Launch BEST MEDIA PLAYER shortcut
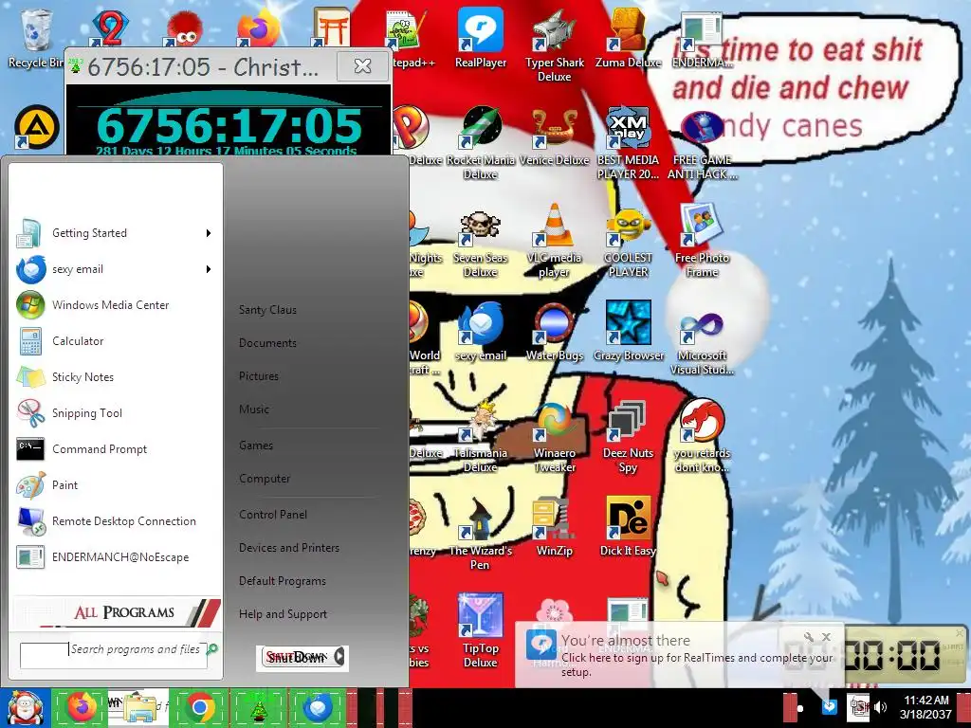This screenshot has width=971, height=728. 628,142
